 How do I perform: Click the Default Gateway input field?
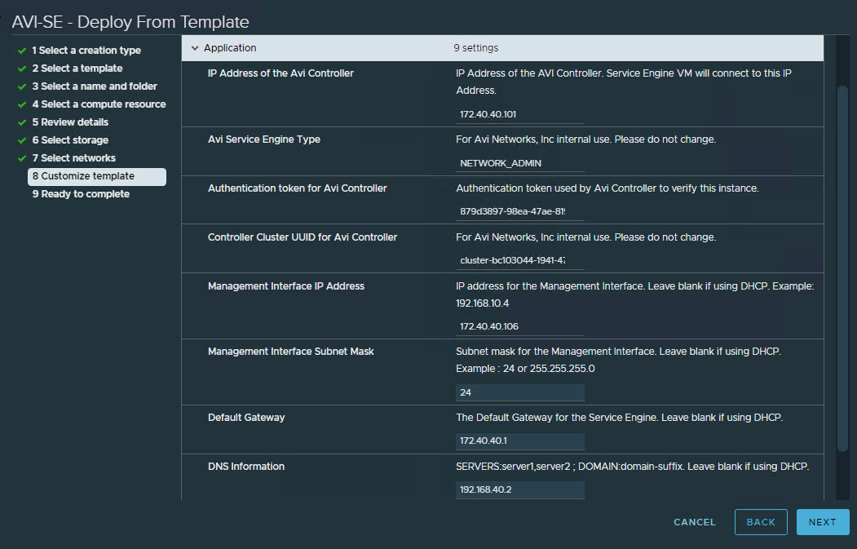[519, 441]
